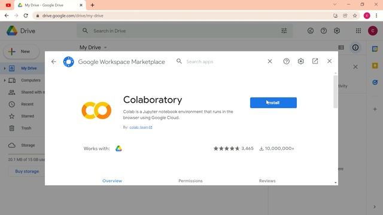Clear the Marketplace search field
Viewport: 383px width, 215px height.
click(270, 61)
